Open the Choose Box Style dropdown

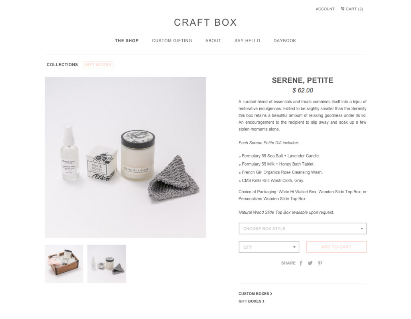click(x=303, y=229)
